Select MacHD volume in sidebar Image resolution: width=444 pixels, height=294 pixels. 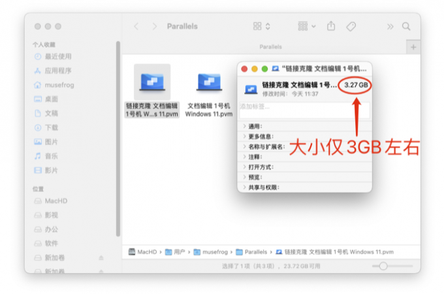pyautogui.click(x=51, y=201)
